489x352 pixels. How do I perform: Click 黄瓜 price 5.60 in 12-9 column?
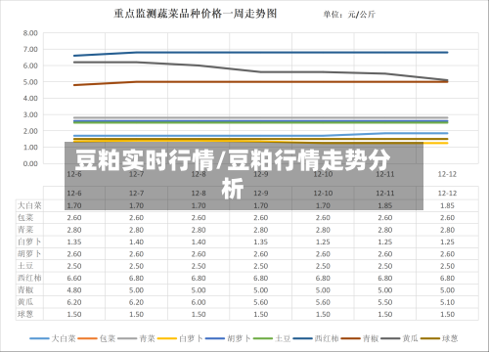pyautogui.click(x=261, y=302)
